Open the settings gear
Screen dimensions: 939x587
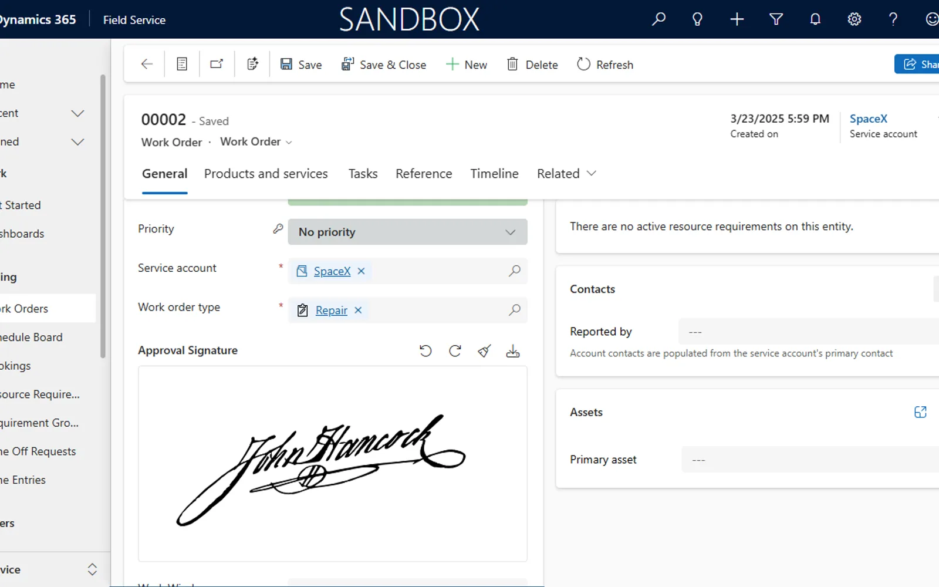[854, 19]
